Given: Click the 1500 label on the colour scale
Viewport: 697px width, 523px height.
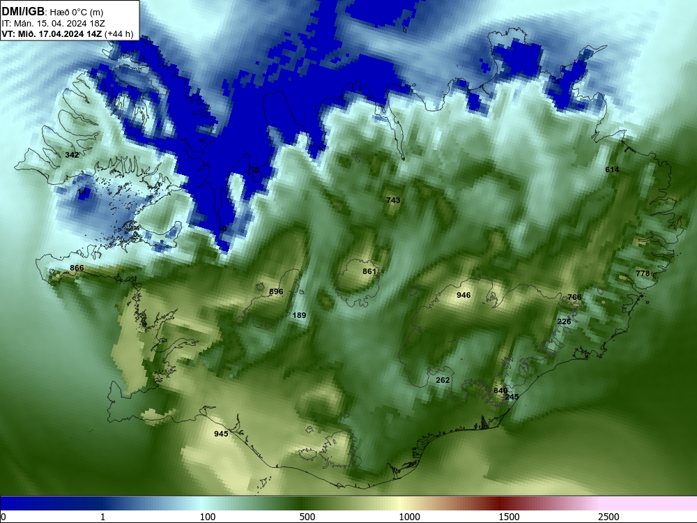Looking at the screenshot, I should pos(509,517).
